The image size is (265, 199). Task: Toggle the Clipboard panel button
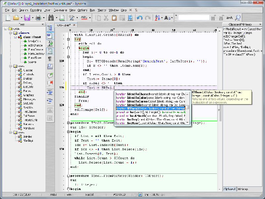pyautogui.click(x=50, y=36)
